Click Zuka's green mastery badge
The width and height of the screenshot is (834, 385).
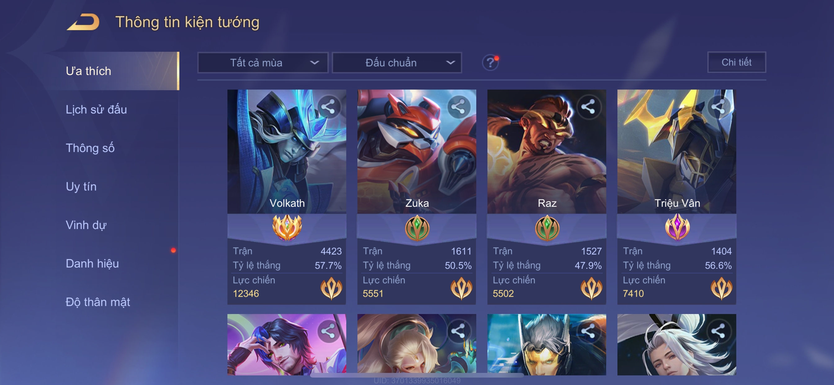(417, 228)
